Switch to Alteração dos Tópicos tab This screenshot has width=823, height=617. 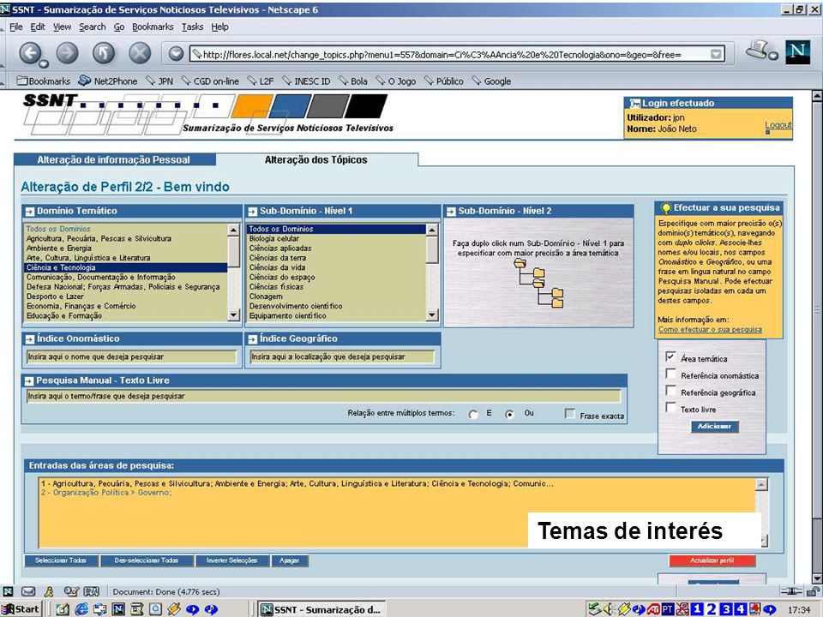[316, 159]
